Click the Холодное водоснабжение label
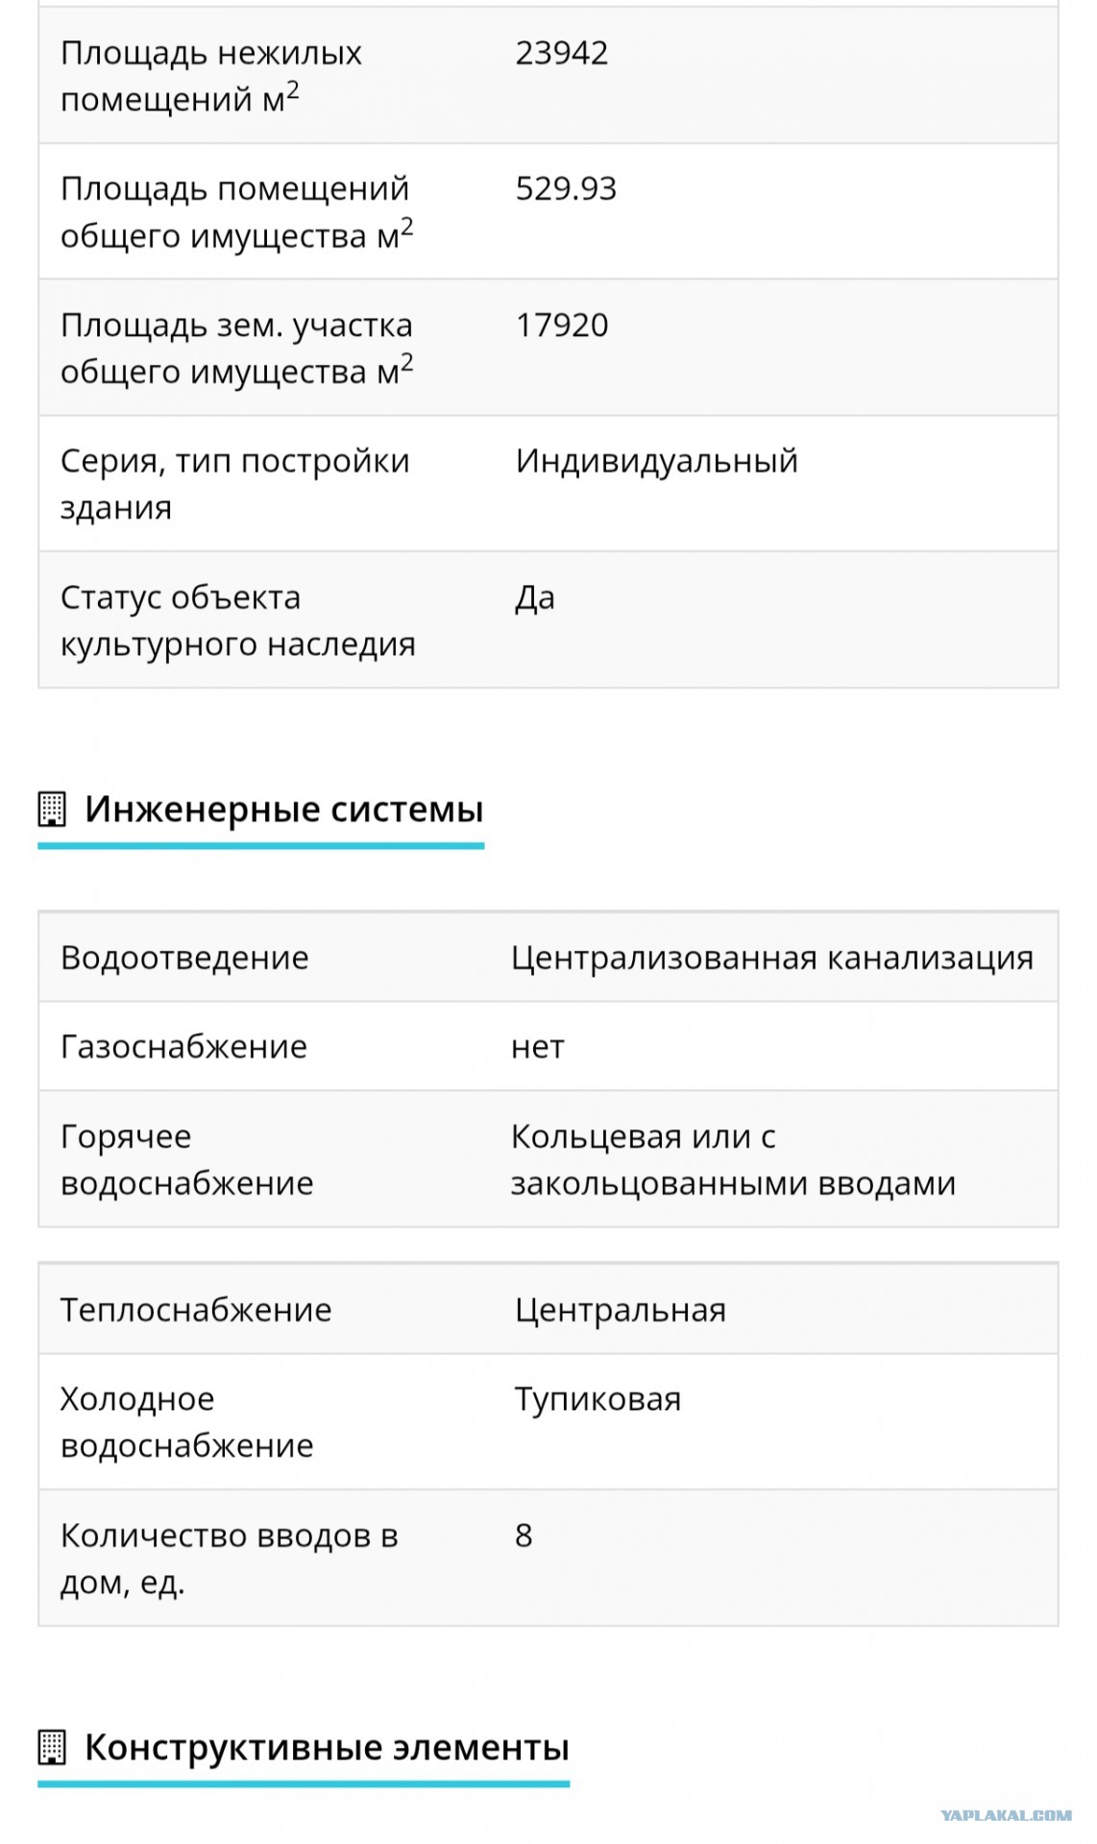 pyautogui.click(x=187, y=1422)
